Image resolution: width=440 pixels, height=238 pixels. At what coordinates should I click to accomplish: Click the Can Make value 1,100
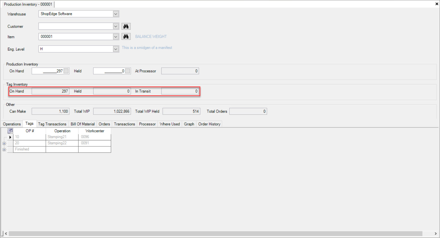point(51,111)
